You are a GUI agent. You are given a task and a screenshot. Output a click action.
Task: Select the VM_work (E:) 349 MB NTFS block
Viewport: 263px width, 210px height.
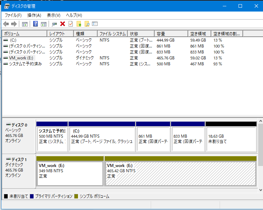70,171
